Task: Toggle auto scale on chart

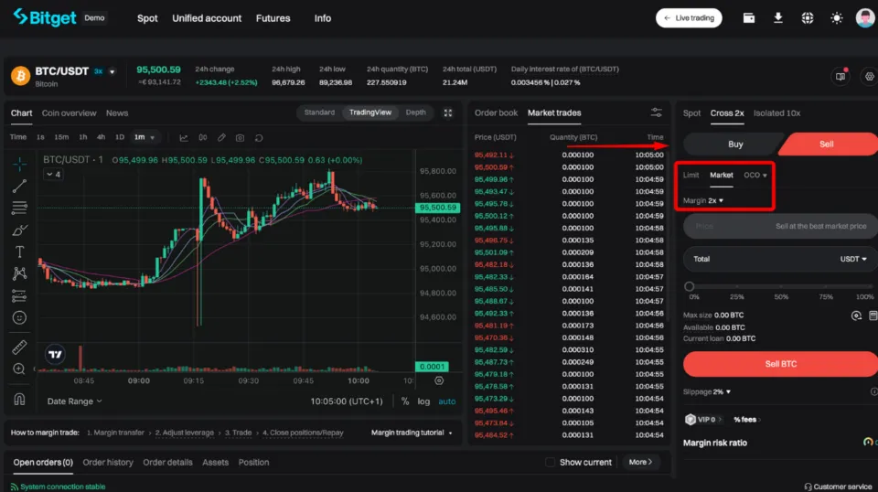Action: (446, 401)
